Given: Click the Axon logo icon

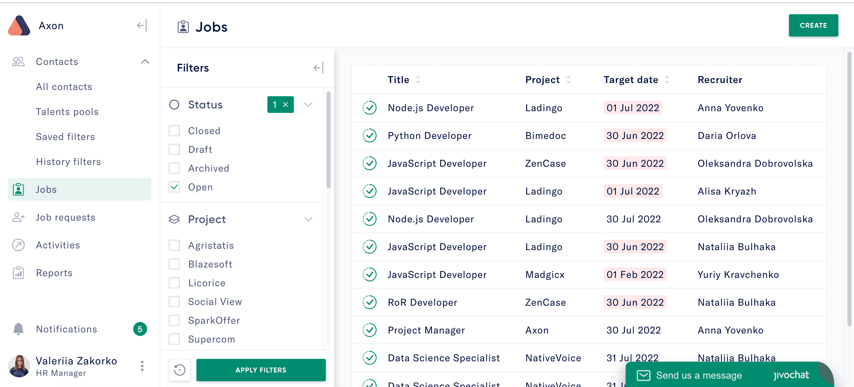Looking at the screenshot, I should [x=19, y=26].
